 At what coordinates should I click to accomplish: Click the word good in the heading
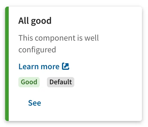(x=41, y=21)
